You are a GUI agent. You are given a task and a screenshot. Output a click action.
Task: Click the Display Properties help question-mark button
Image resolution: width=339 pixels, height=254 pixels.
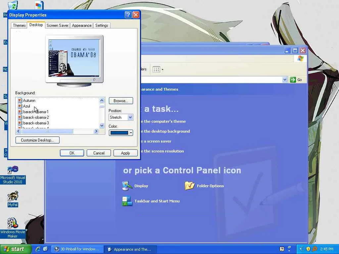coord(128,15)
